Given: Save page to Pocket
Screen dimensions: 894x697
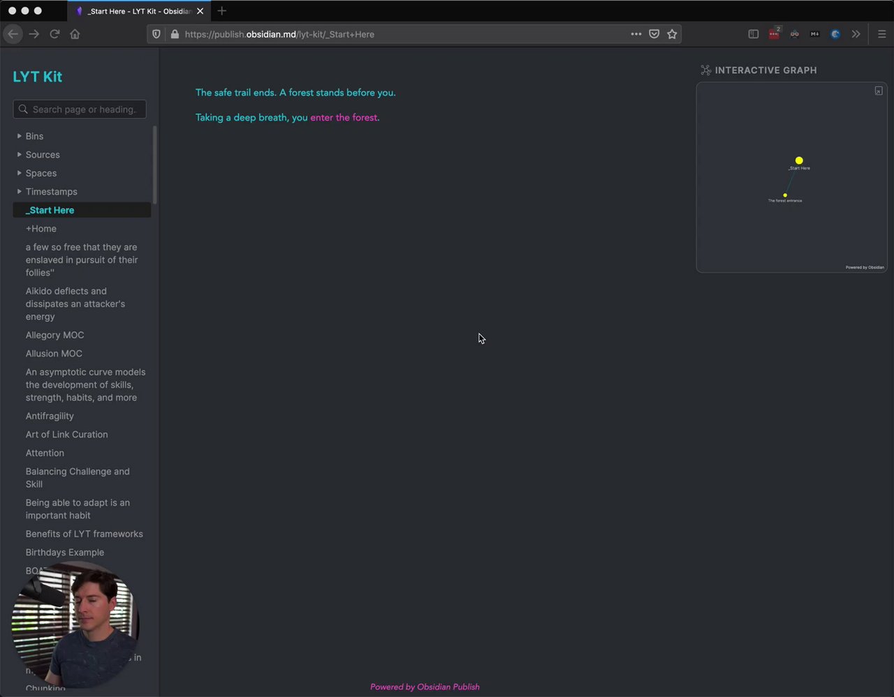Looking at the screenshot, I should [654, 34].
